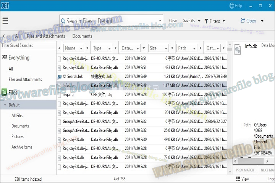Viewport: 275px width, 183px height.
Task: Open the hamburger menu icon
Action: 5,21
